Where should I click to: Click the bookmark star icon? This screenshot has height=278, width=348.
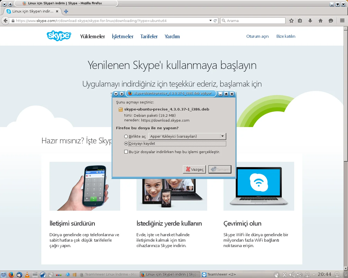291,21
